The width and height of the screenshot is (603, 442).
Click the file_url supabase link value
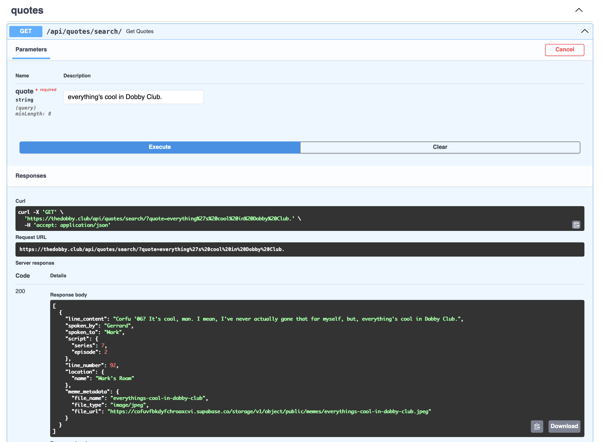269,412
